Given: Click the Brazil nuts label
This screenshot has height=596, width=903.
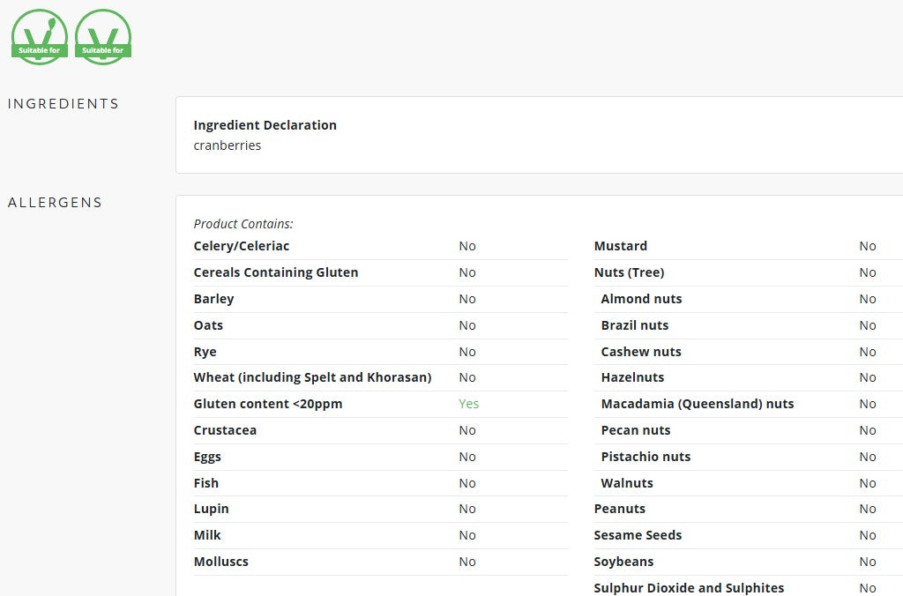Looking at the screenshot, I should tap(635, 325).
